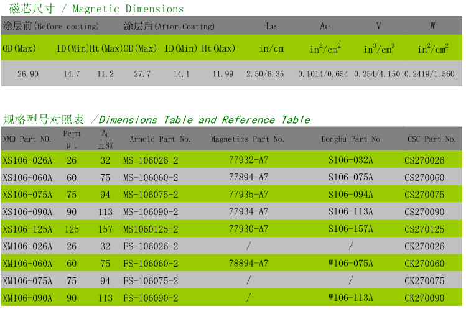Select the CS270090 cell

424,212
